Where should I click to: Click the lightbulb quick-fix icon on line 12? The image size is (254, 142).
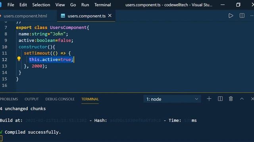point(19,59)
